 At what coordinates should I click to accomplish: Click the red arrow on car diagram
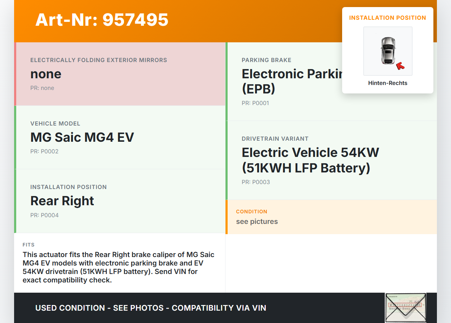coord(400,66)
